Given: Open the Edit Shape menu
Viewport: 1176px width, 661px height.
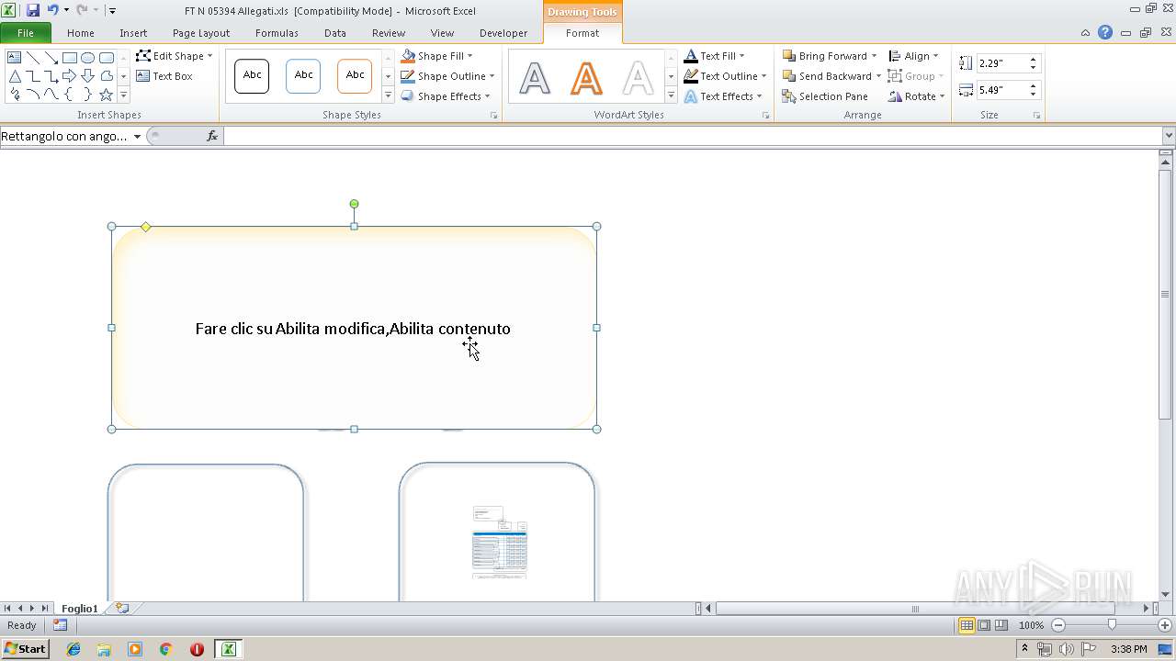Looking at the screenshot, I should 175,56.
